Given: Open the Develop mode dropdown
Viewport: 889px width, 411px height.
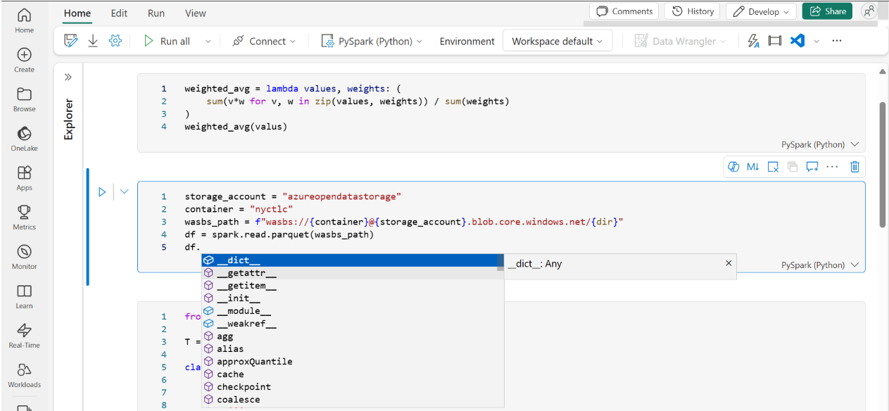Looking at the screenshot, I should (761, 11).
